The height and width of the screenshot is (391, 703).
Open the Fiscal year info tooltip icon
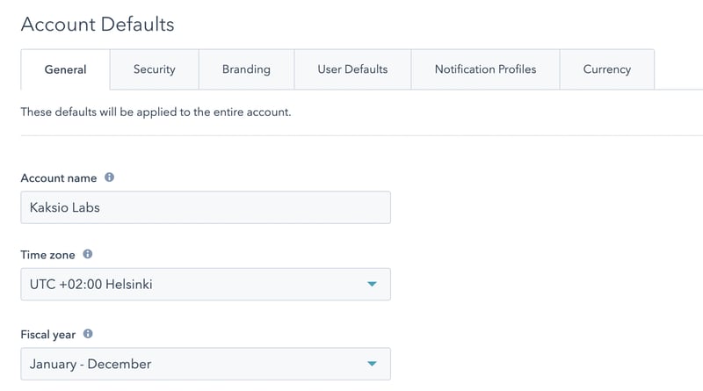tap(88, 334)
